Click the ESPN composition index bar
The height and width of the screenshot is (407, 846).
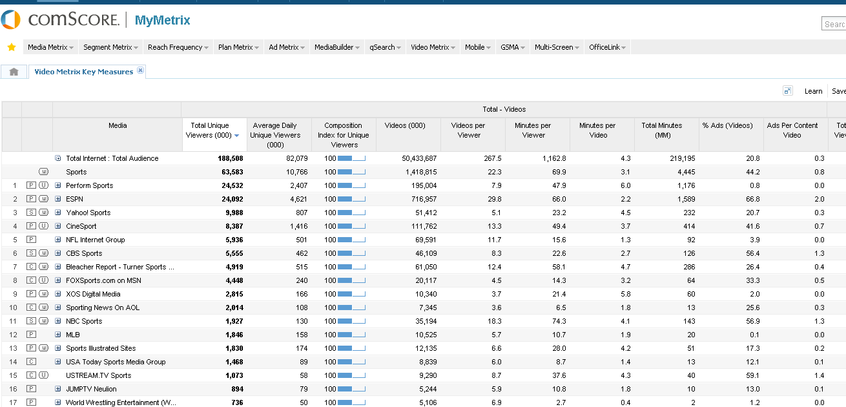[351, 199]
